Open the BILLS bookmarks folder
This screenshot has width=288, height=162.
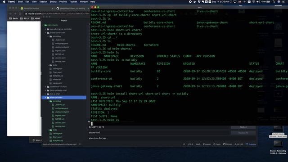click(x=24, y=18)
